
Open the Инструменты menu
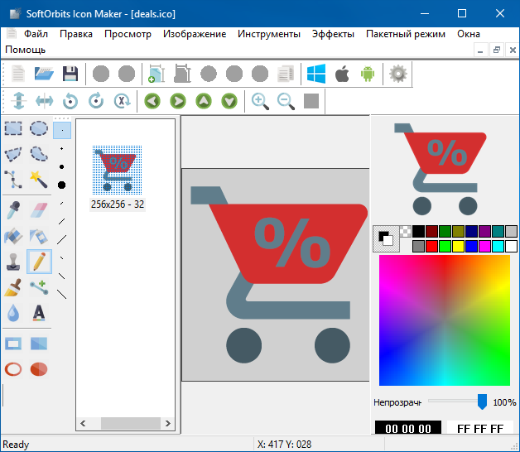pyautogui.click(x=268, y=34)
